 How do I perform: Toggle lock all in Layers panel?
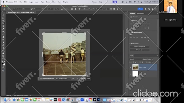point(143,62)
